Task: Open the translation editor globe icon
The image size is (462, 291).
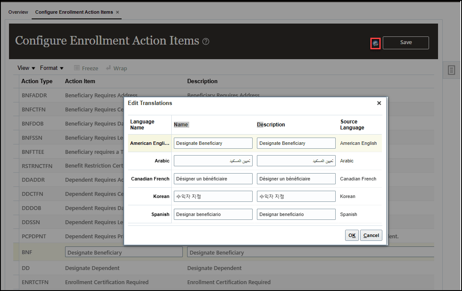Action: 375,43
